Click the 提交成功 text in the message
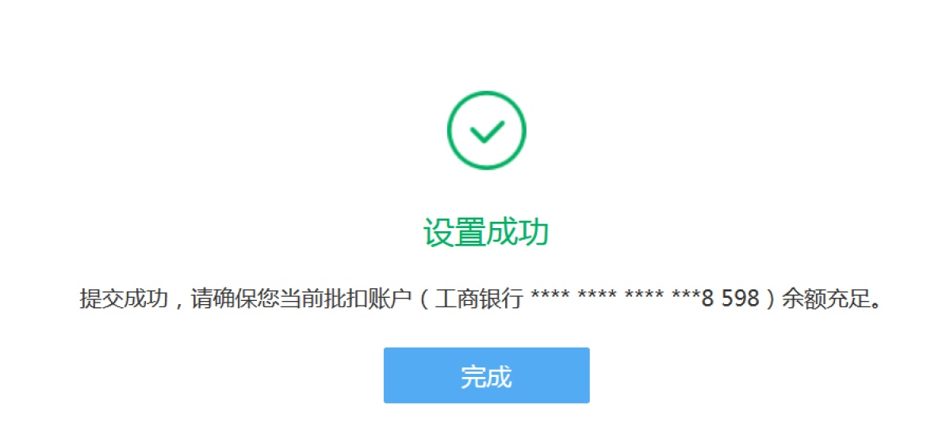Viewport: 927px width, 434px height. click(x=123, y=299)
